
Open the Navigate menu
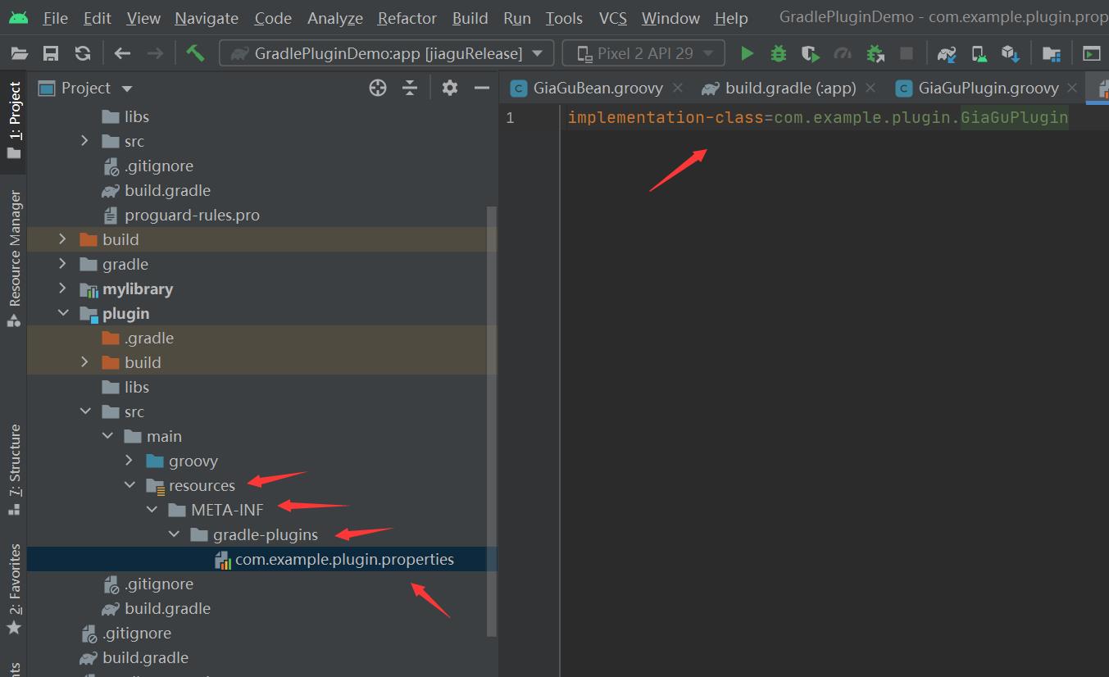coord(207,18)
